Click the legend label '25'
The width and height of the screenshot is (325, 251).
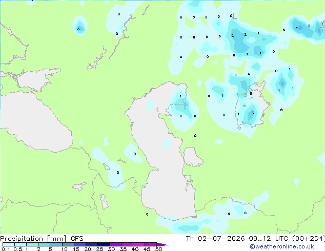click(x=99, y=249)
